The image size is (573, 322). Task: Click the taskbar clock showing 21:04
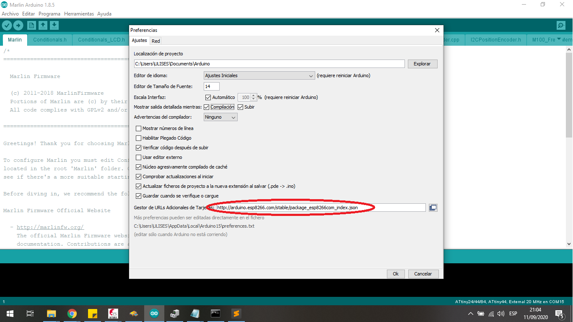click(x=535, y=314)
